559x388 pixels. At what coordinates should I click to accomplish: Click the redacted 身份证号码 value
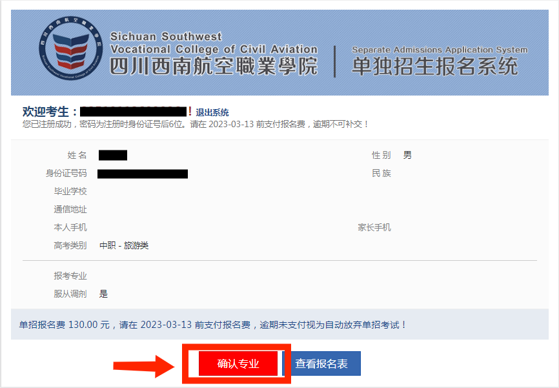click(x=143, y=174)
